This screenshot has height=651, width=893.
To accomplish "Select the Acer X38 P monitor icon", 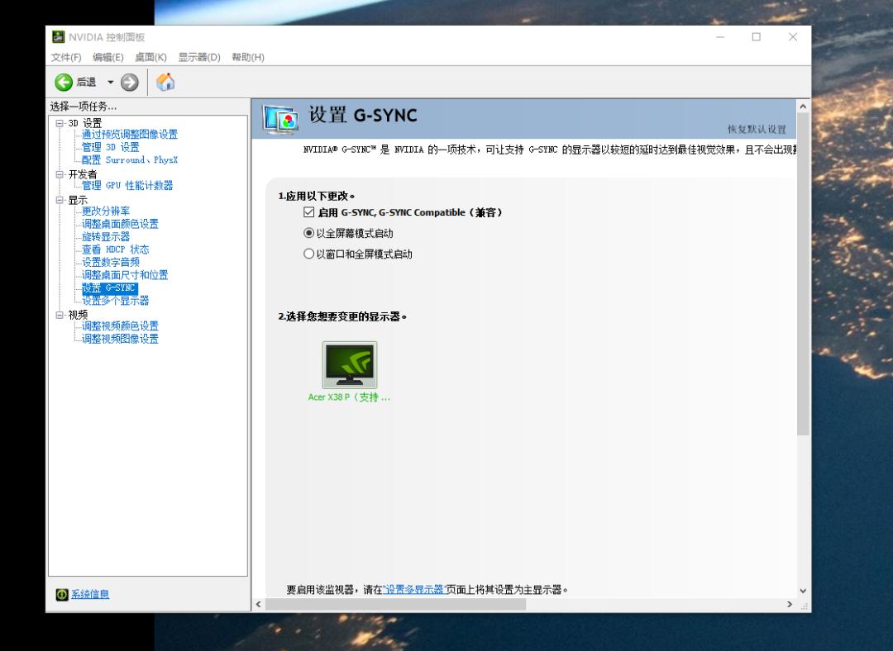I will tap(349, 365).
